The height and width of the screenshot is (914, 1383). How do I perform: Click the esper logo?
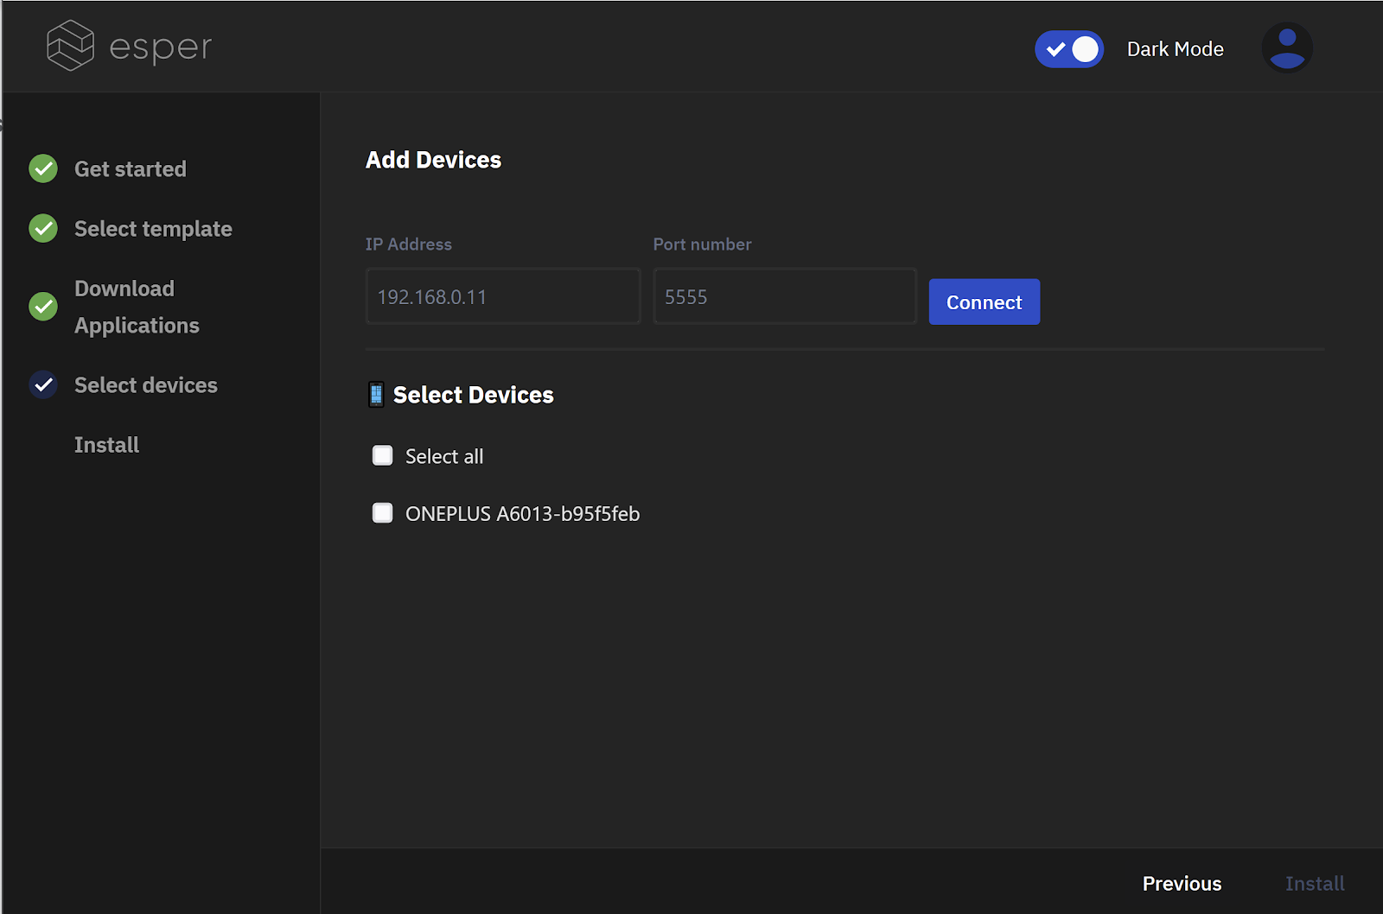pyautogui.click(x=128, y=47)
